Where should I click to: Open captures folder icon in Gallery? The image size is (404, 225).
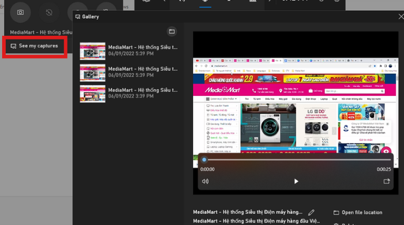(x=171, y=31)
